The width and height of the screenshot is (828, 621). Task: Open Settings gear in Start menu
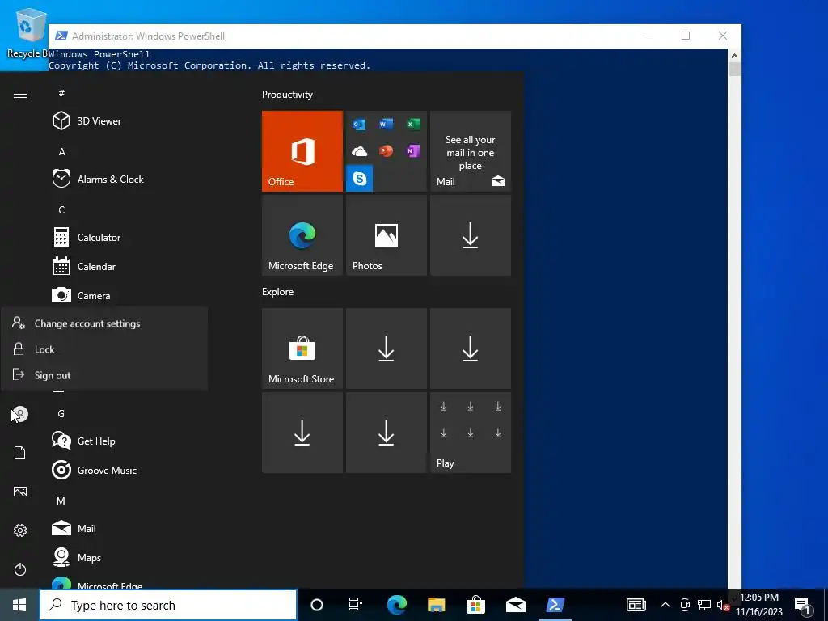point(20,530)
